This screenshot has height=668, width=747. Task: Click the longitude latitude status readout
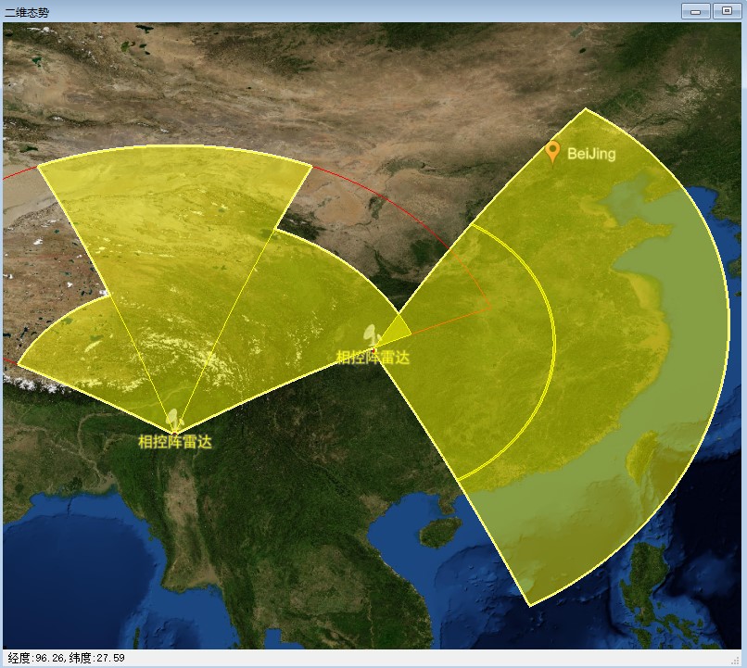(66, 658)
